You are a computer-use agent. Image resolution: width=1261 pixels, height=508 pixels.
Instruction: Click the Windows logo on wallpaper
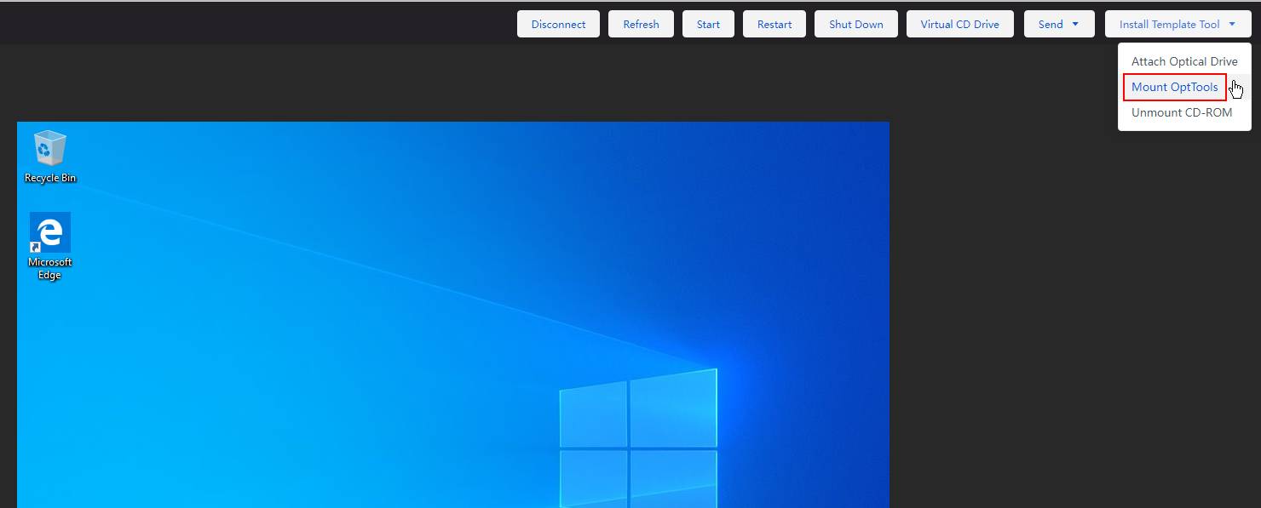[638, 438]
